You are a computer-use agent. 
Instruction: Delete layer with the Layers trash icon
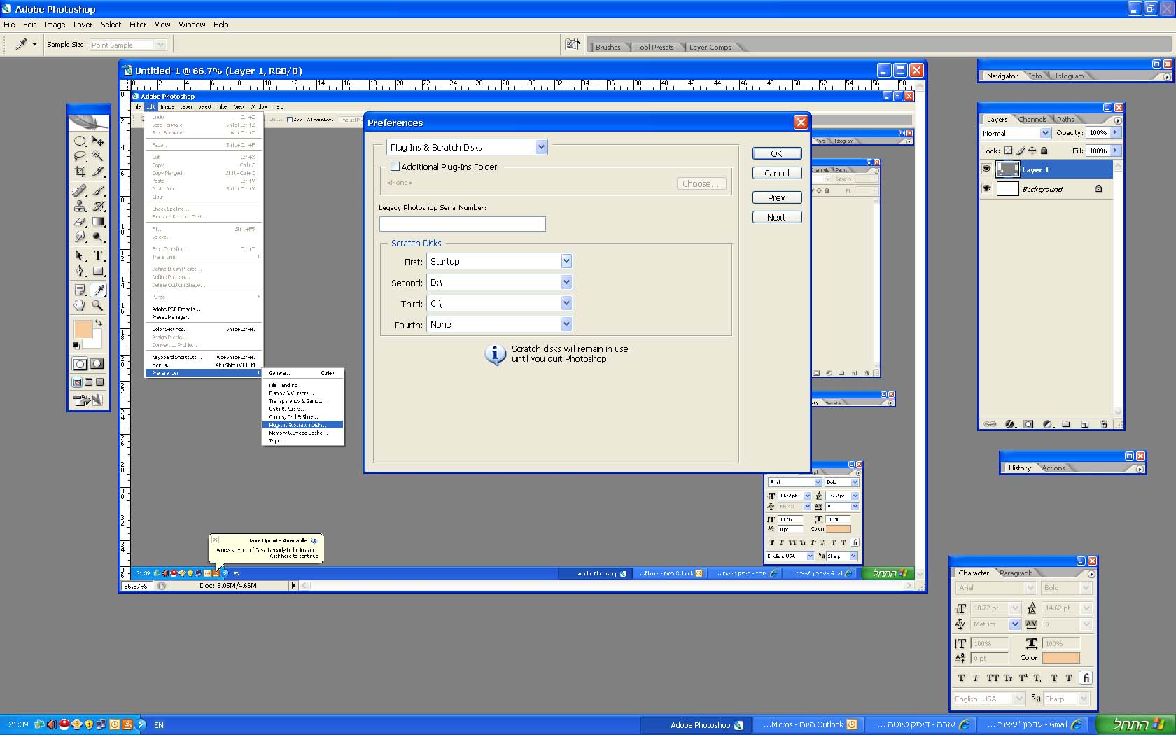1104,424
